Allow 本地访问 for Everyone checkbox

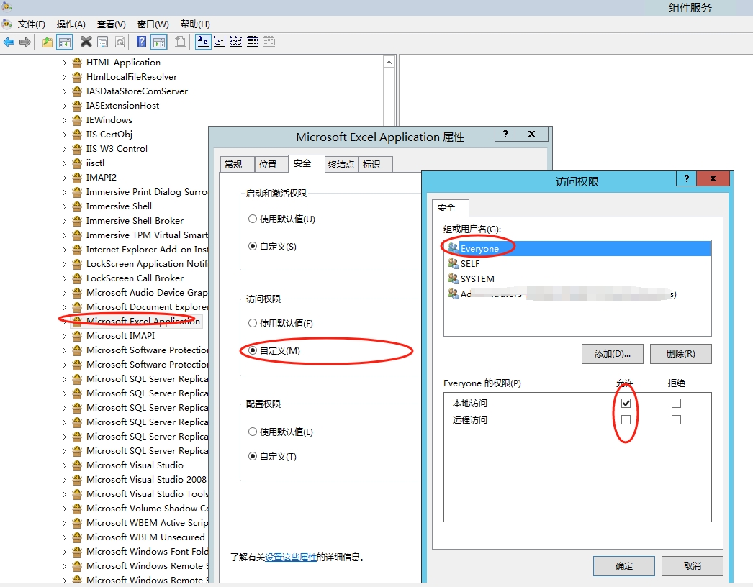coord(626,403)
